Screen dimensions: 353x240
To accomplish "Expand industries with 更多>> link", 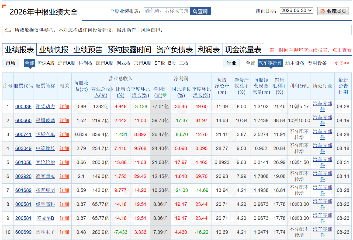I will [342, 63].
